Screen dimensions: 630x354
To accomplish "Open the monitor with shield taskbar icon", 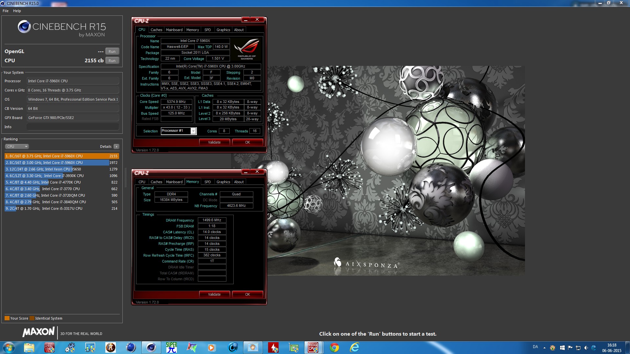I will pos(90,347).
